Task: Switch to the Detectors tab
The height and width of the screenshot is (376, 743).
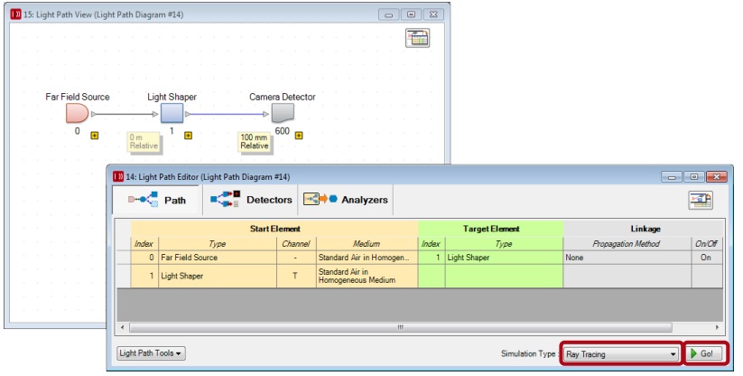Action: (250, 200)
